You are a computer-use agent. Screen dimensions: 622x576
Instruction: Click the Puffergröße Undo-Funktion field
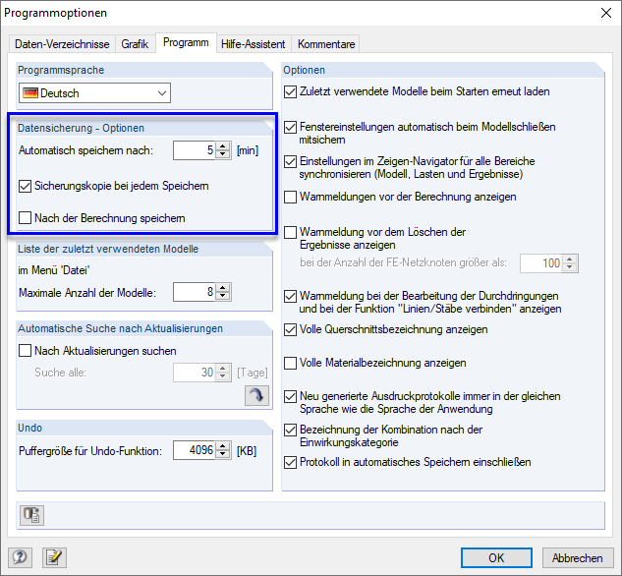point(195,450)
